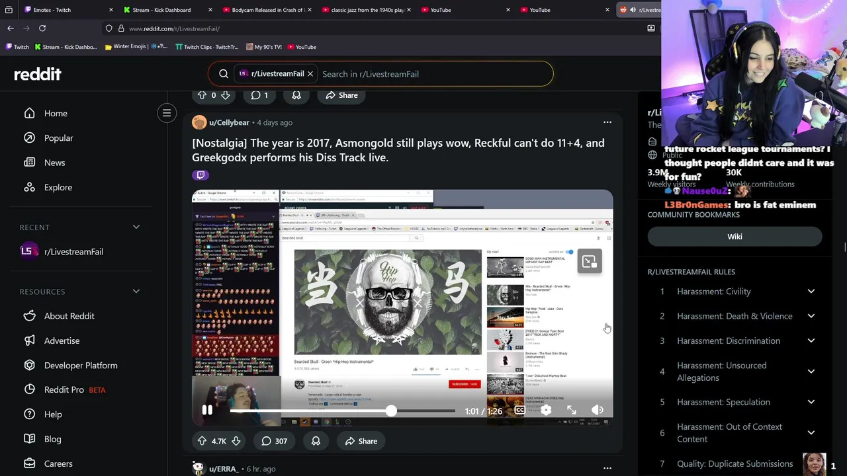Open the community Wiki button

(x=735, y=237)
